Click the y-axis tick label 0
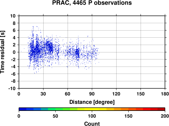 (14, 52)
